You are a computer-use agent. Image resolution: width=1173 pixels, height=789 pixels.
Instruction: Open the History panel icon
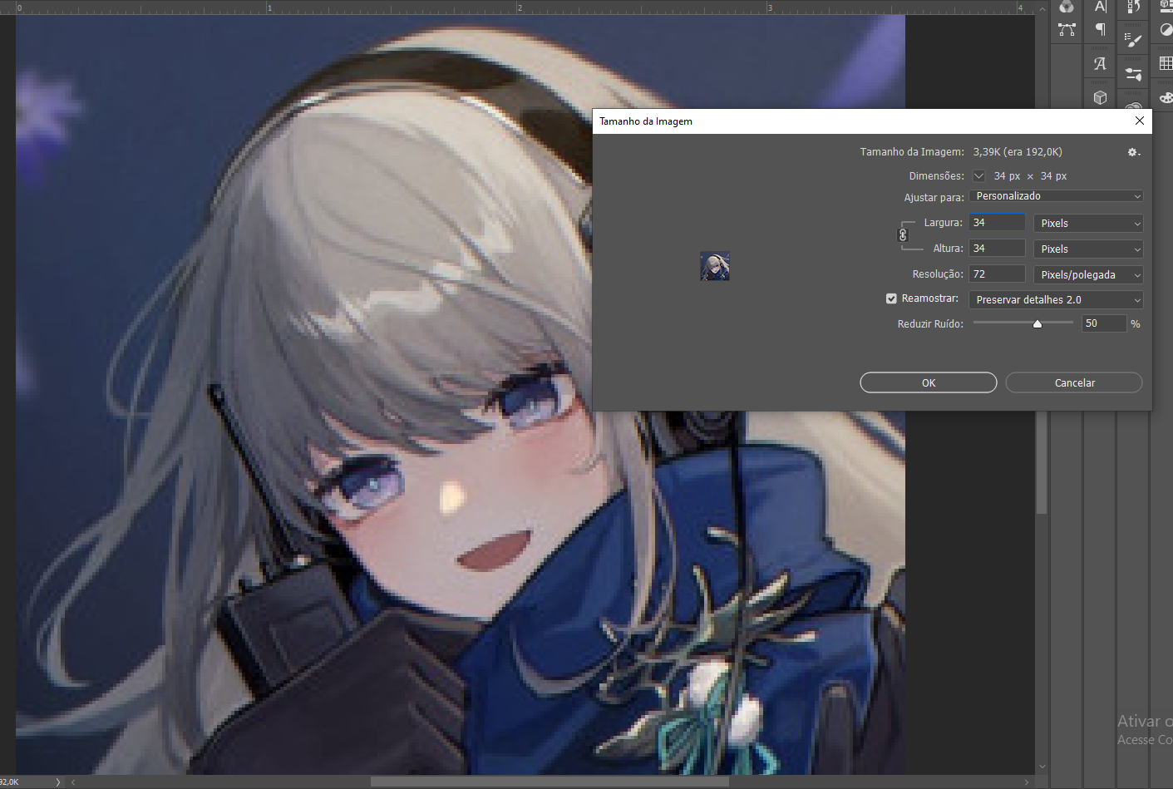(x=1133, y=6)
